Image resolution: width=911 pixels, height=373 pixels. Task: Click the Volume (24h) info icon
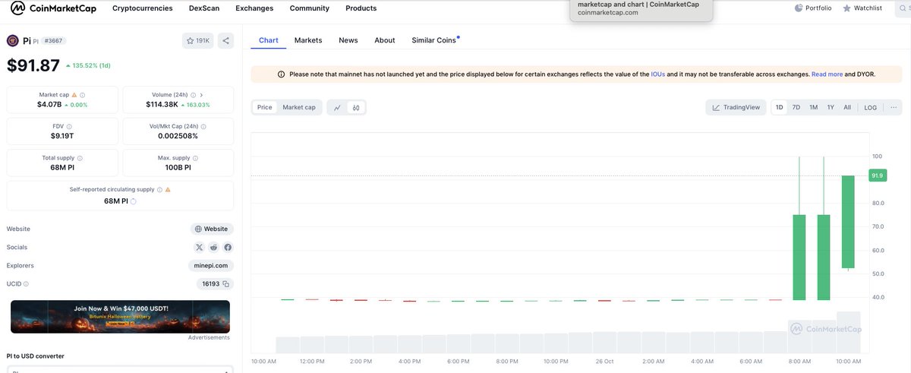pyautogui.click(x=192, y=95)
